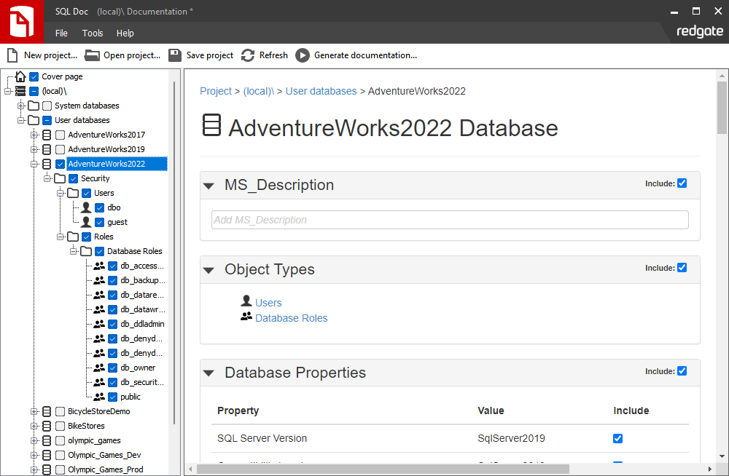
Task: Click the New project document icon
Action: pos(12,55)
